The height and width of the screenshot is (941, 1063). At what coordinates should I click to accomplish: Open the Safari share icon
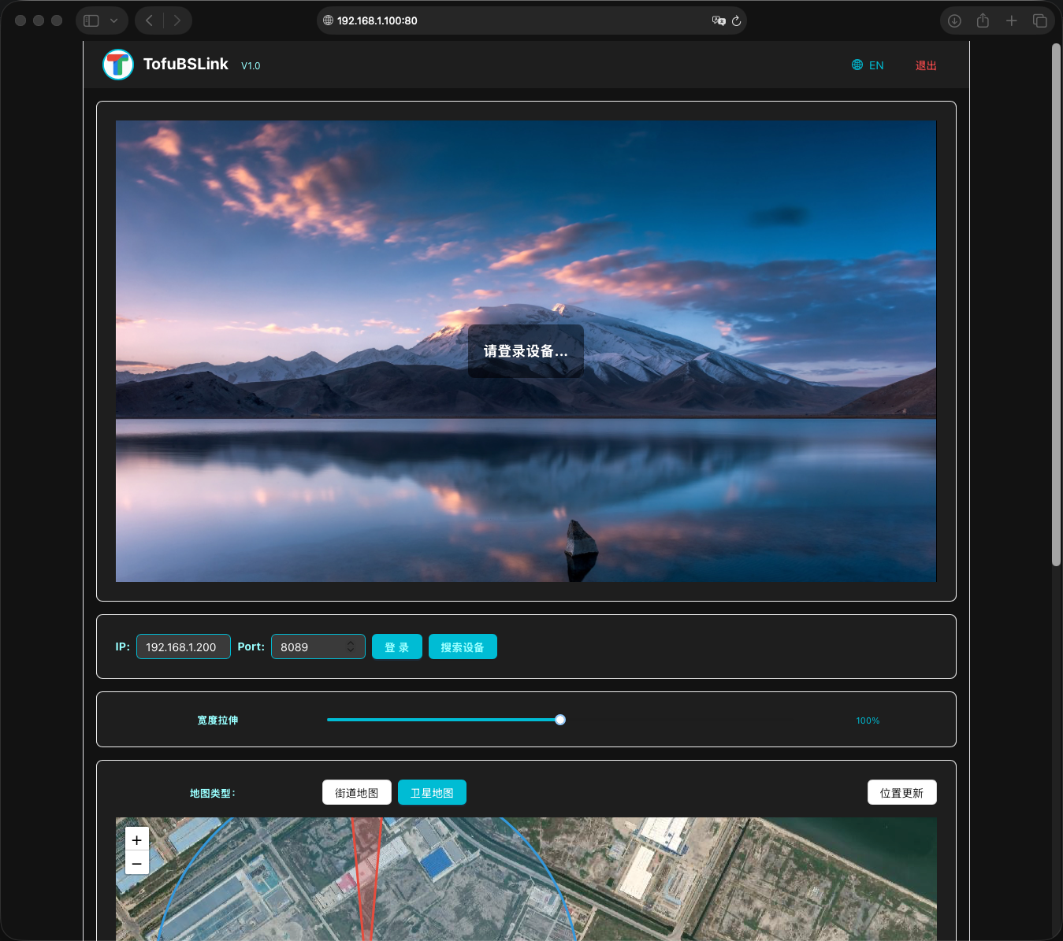983,20
